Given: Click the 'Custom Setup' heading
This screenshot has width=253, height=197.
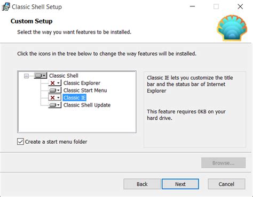Looking at the screenshot, I should 31,21.
